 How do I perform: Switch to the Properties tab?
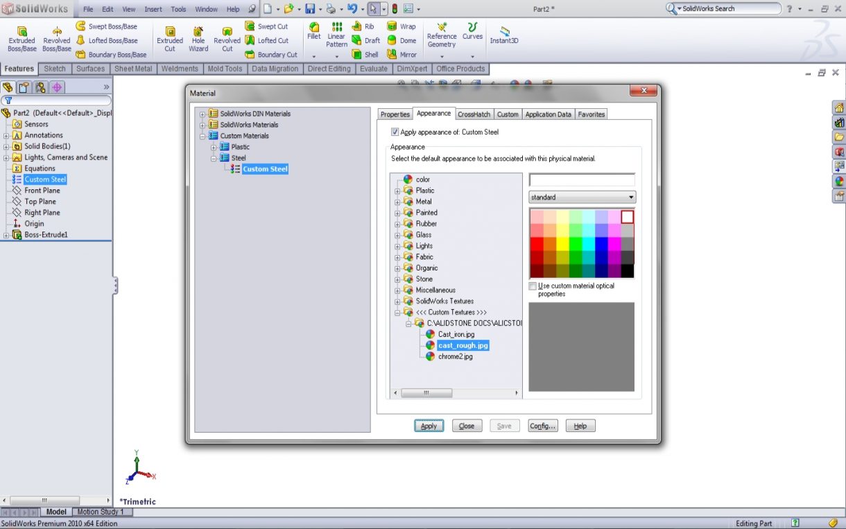click(x=395, y=114)
